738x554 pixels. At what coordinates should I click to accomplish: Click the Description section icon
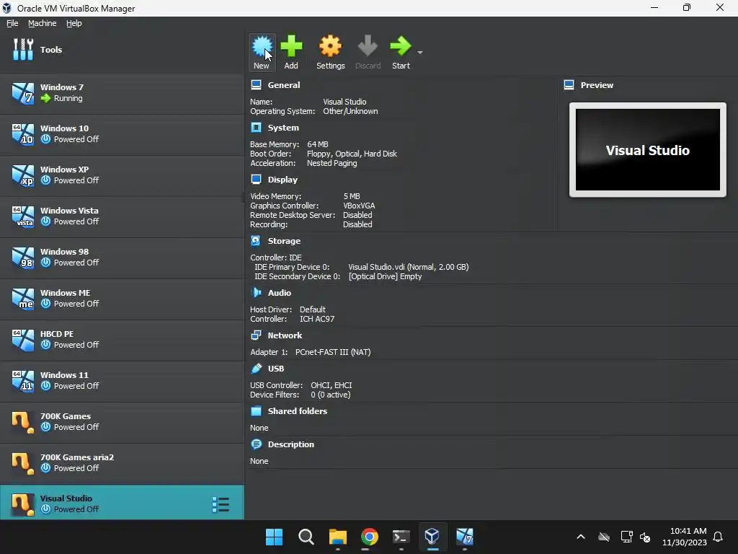256,444
